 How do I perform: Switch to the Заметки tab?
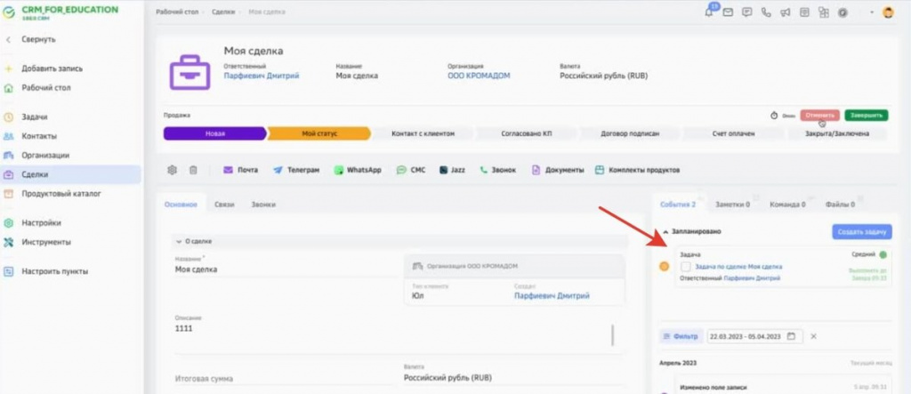click(733, 204)
